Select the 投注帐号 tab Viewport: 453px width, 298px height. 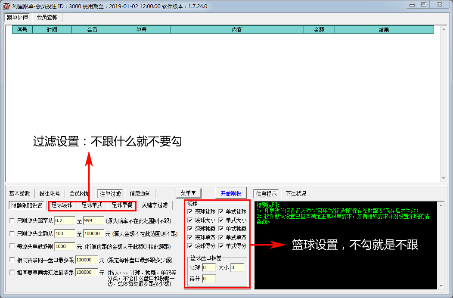tap(50, 193)
